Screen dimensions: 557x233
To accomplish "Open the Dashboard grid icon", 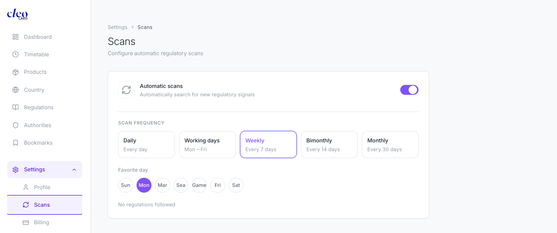I will click(x=16, y=37).
